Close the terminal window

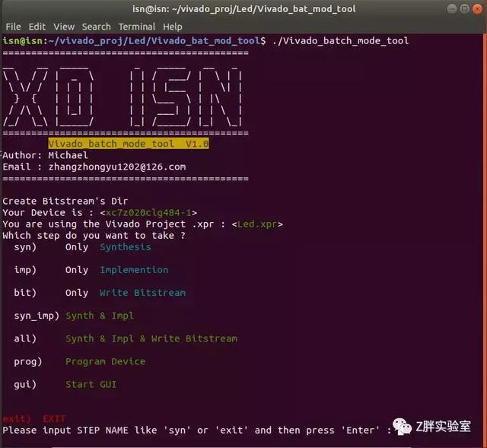477,8
